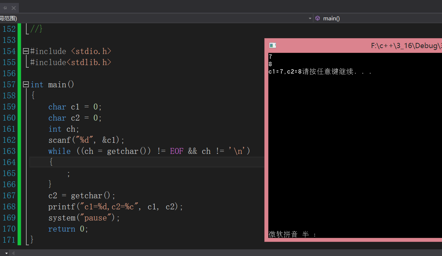
Task: Place cursor in the console output area
Action: pos(352,148)
